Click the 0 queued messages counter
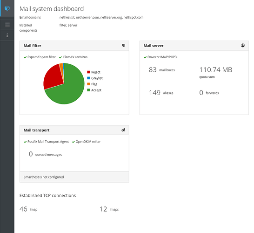Viewport: 254px width, 233px height. [x=46, y=154]
